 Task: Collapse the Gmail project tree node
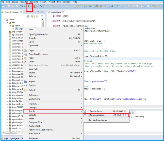(x=4, y=19)
